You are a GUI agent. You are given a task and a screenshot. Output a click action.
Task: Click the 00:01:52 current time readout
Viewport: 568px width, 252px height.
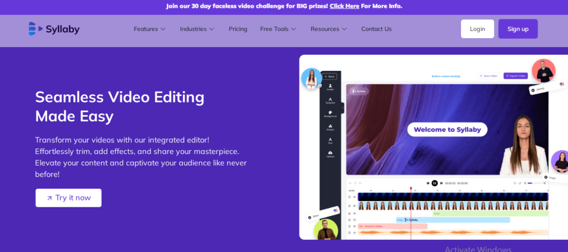pyautogui.click(x=450, y=183)
